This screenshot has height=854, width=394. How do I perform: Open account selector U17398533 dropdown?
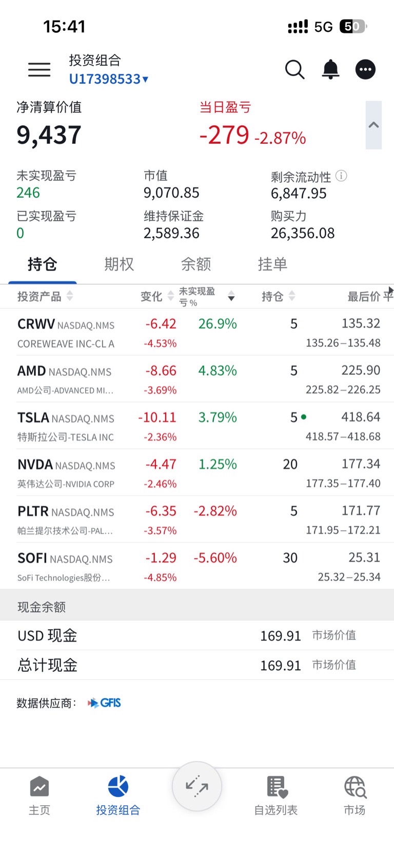coord(109,79)
